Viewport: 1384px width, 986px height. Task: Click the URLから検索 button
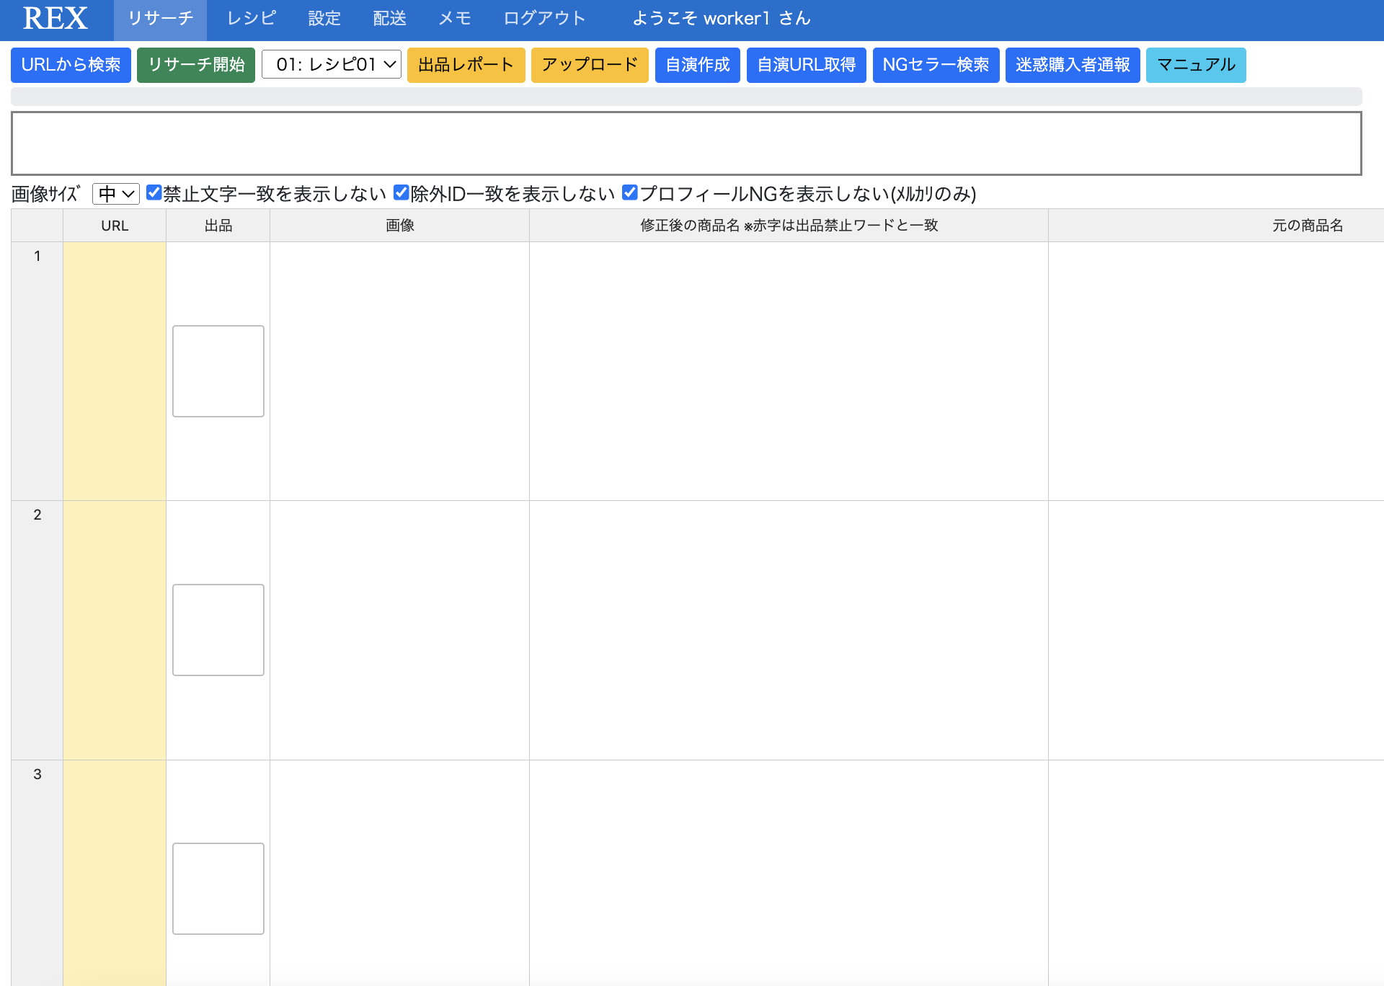pos(71,65)
